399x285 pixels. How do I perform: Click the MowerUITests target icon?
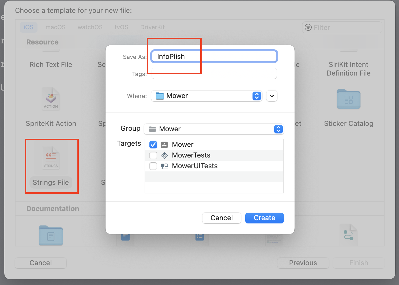coord(164,166)
